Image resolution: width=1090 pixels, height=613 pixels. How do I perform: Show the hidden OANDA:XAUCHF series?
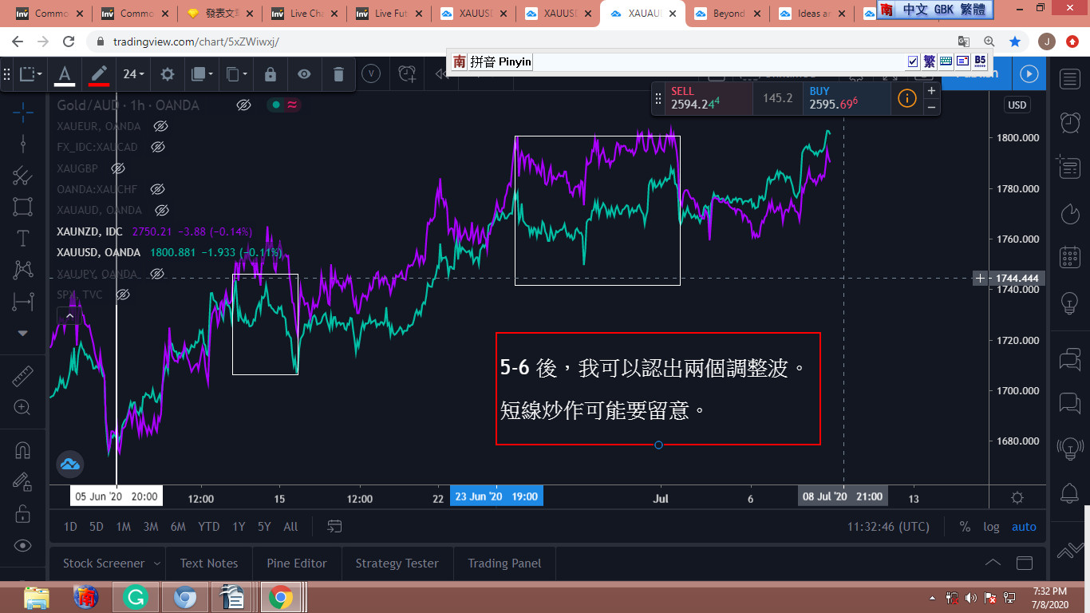pos(157,189)
